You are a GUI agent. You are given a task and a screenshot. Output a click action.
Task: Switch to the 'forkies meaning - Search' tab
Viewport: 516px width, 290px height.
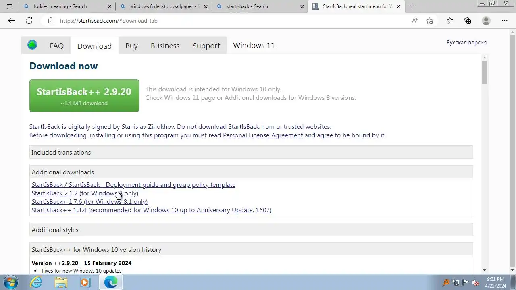coord(68,6)
